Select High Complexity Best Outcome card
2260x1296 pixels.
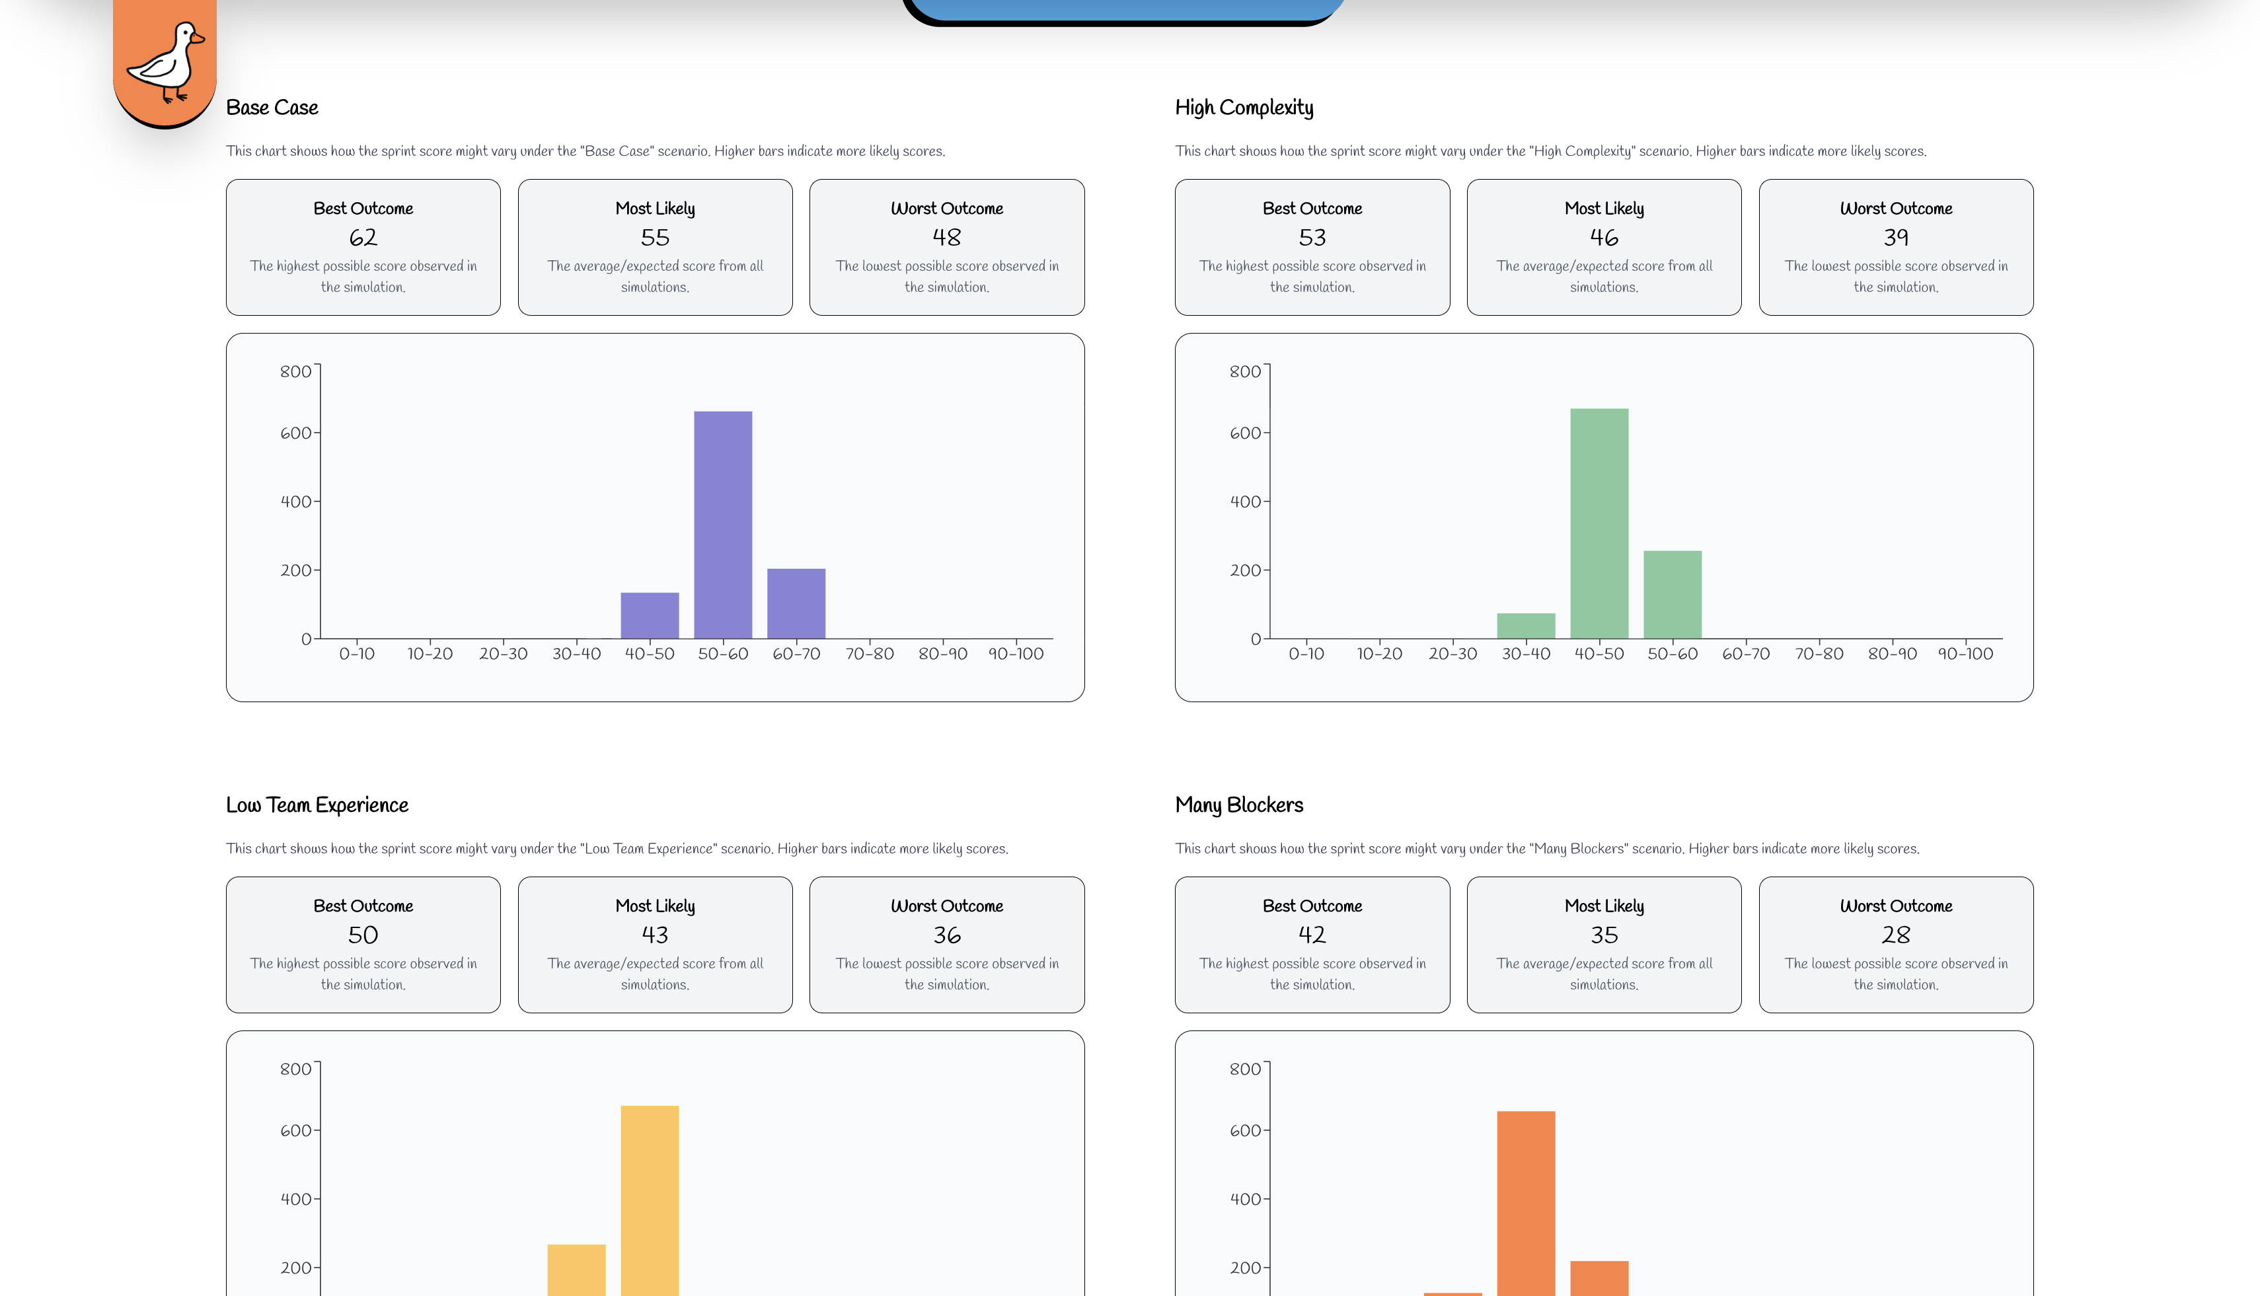(x=1312, y=246)
